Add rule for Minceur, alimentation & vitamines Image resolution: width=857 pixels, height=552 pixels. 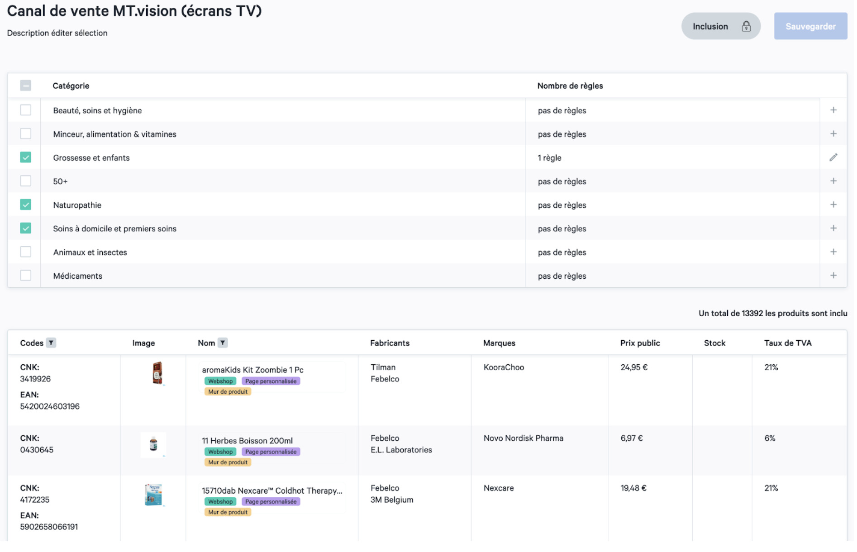[x=833, y=133]
